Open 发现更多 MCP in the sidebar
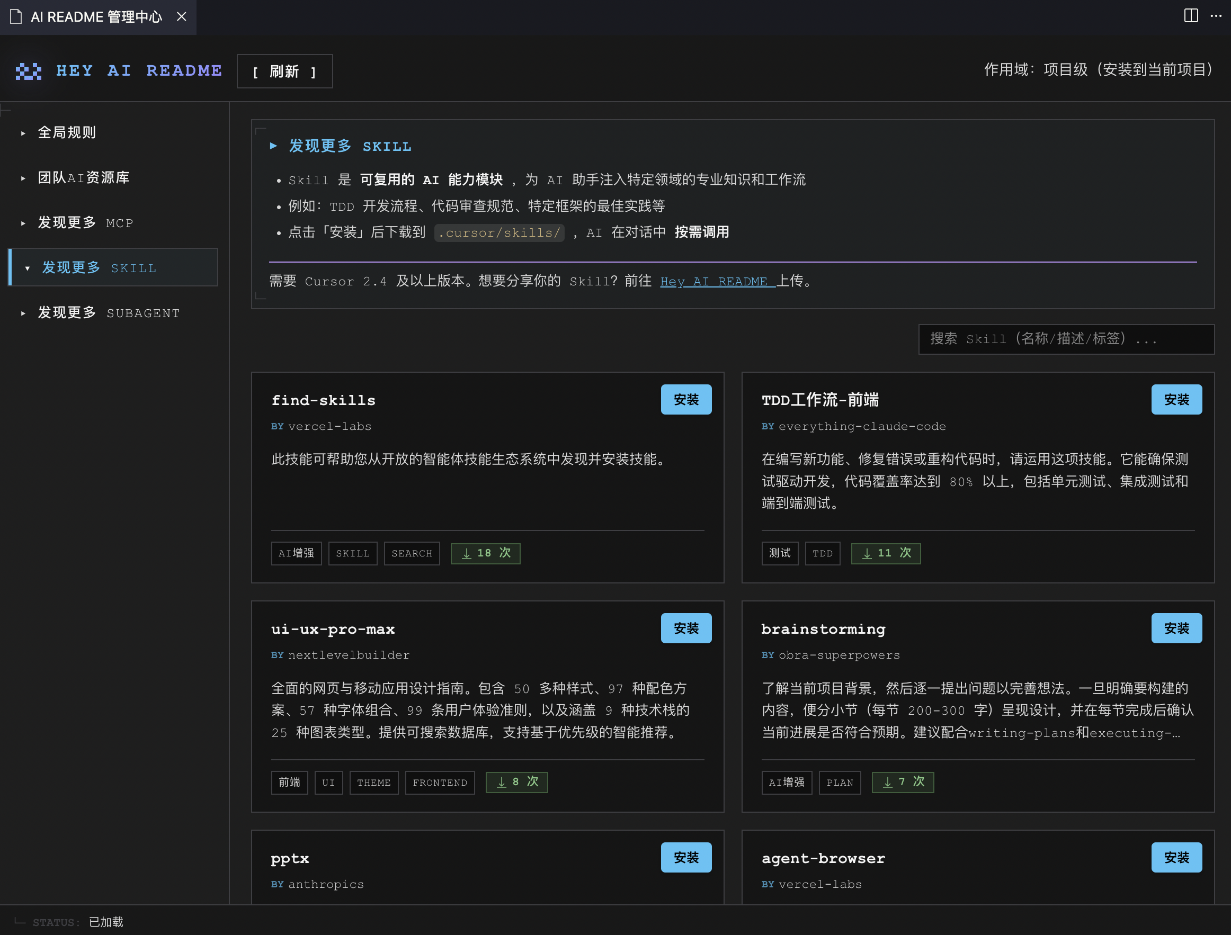The height and width of the screenshot is (935, 1231). pyautogui.click(x=86, y=222)
